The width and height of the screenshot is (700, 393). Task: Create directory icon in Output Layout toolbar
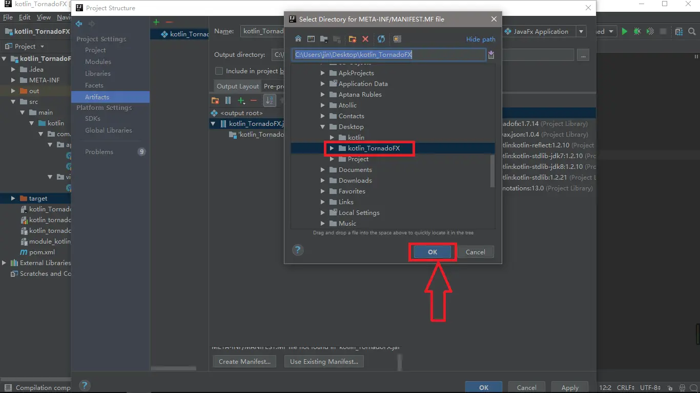click(215, 100)
